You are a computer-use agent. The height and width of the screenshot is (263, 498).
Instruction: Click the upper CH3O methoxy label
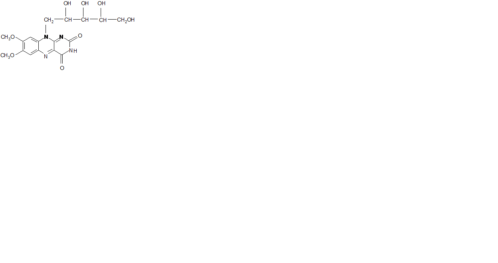[8, 37]
